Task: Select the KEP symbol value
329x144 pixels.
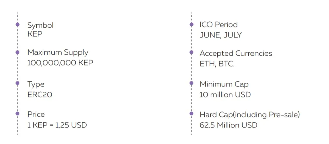Action: click(35, 34)
